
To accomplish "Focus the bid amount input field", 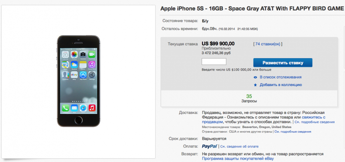I will 214,62.
